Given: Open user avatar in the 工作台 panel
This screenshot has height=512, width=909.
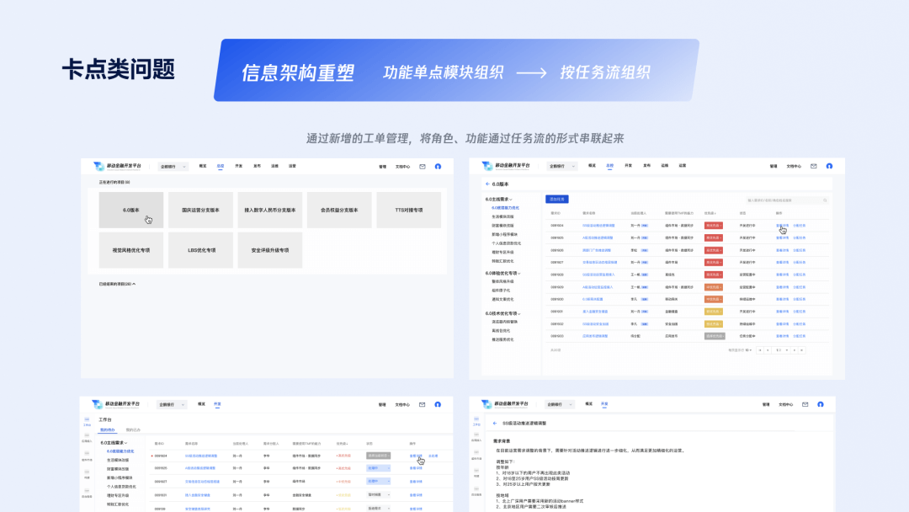Looking at the screenshot, I should coord(438,404).
